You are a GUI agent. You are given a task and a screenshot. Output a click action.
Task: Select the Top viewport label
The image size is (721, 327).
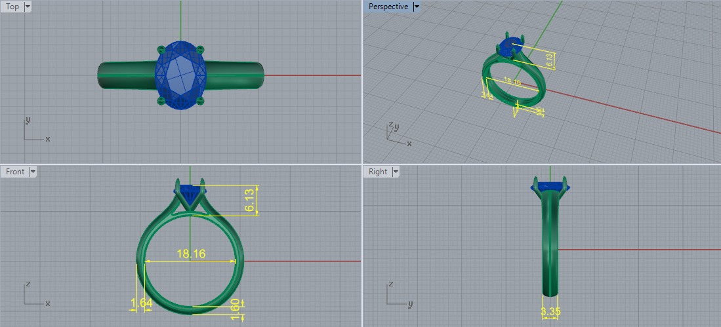[x=12, y=7]
